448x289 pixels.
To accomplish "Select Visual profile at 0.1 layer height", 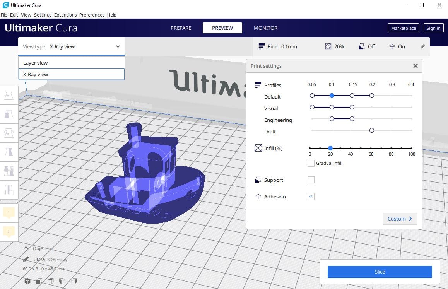I will pos(332,107).
